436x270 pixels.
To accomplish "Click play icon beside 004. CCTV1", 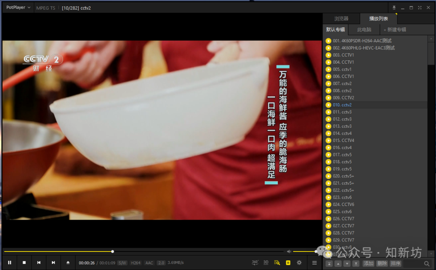I will (x=328, y=62).
